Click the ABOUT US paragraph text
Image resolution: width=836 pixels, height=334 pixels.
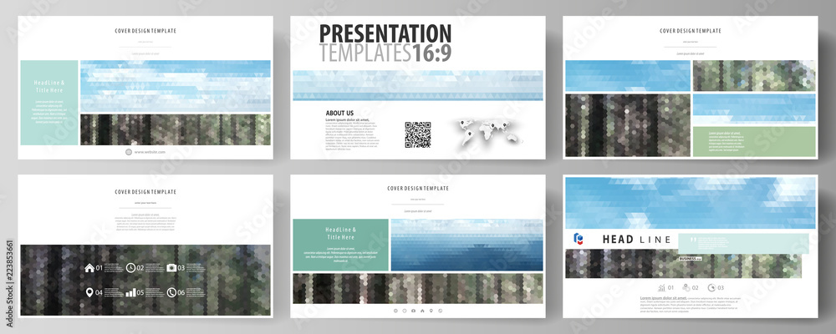[353, 134]
